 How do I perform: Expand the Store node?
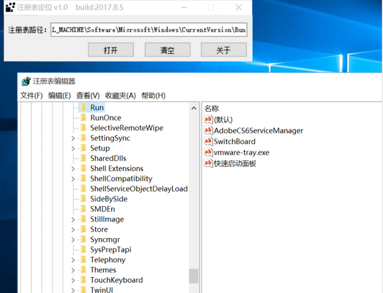(73, 230)
